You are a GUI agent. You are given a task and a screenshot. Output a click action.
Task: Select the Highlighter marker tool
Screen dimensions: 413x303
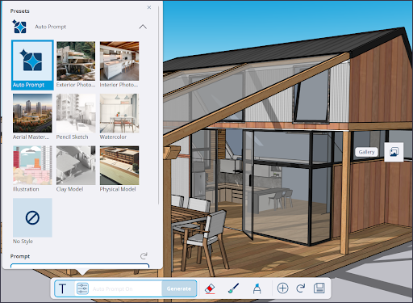pyautogui.click(x=257, y=288)
